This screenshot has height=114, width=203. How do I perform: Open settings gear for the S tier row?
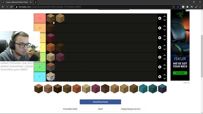tap(160, 18)
